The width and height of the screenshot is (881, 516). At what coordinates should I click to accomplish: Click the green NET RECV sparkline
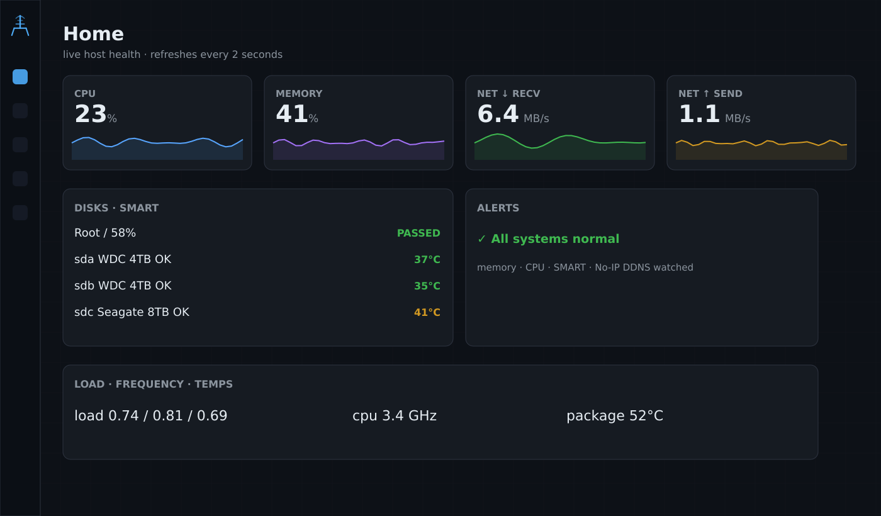click(x=560, y=147)
